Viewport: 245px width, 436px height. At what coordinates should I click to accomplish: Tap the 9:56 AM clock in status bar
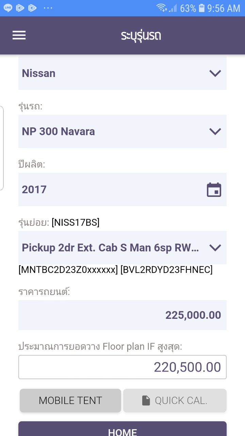pyautogui.click(x=224, y=8)
